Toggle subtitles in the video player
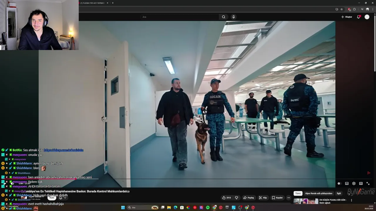 (x=347, y=183)
